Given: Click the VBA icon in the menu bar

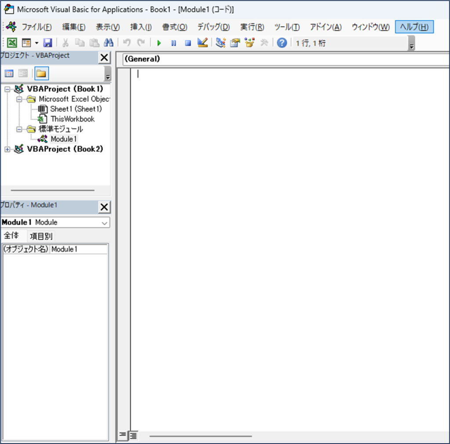Looking at the screenshot, I should [x=11, y=27].
